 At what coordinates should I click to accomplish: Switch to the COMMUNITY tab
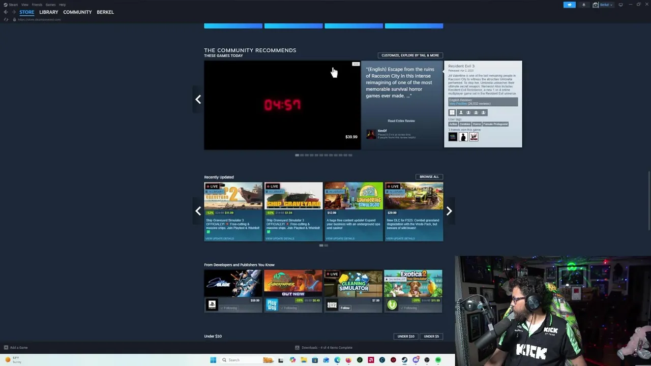point(77,12)
